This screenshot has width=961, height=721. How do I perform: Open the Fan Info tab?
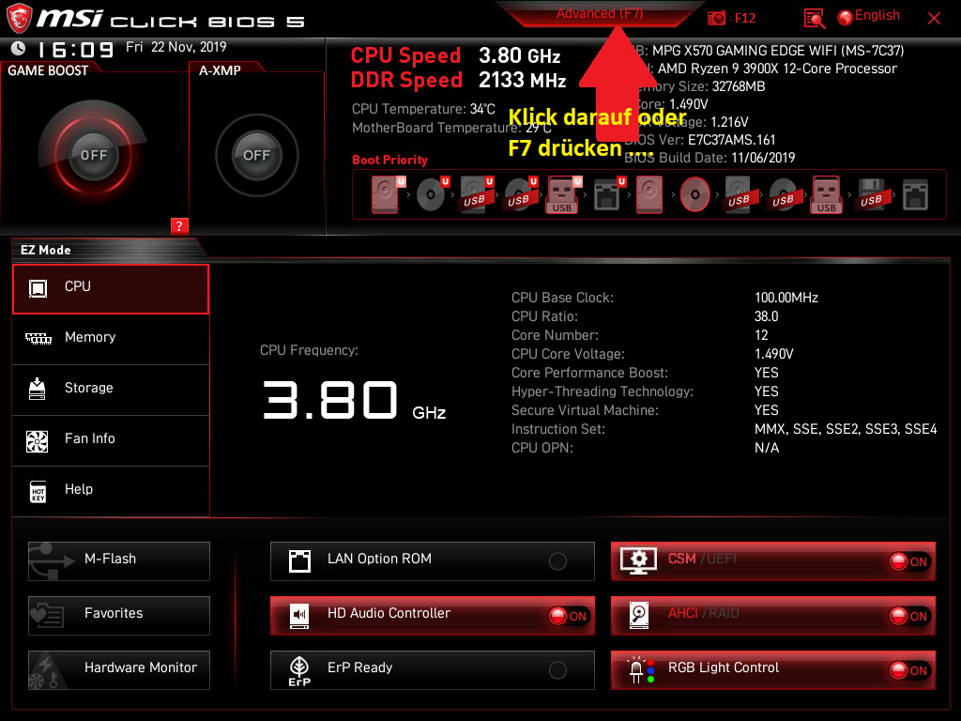coord(111,441)
